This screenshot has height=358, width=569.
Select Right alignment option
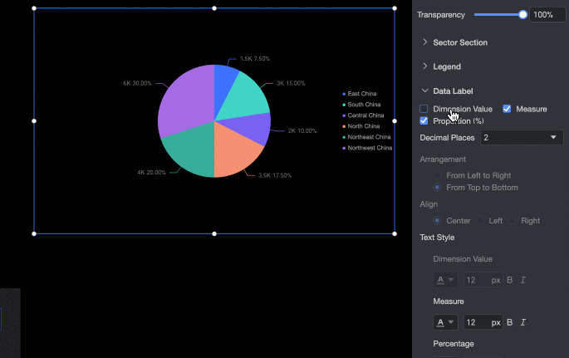tap(512, 220)
